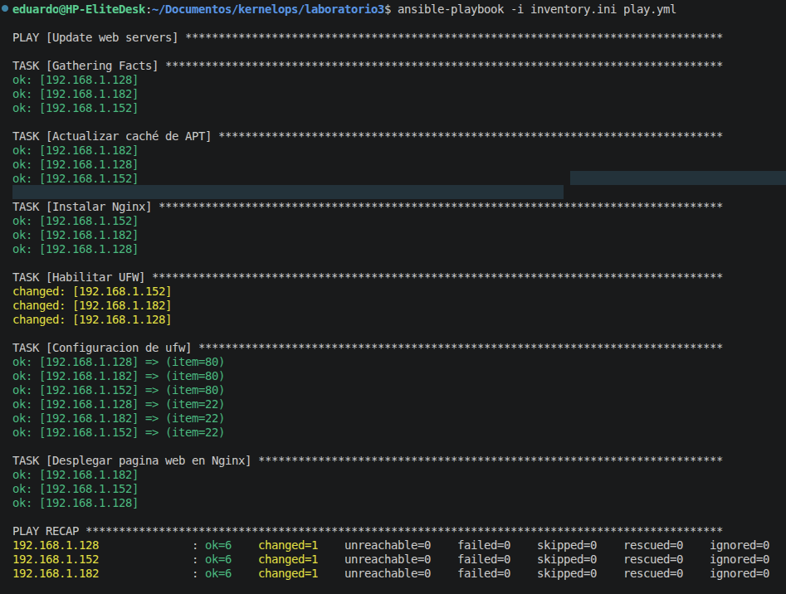Screen dimensions: 786x594
Task: Click skipped=0 in the 192.168.1.152 recap row
Action: coord(567,559)
